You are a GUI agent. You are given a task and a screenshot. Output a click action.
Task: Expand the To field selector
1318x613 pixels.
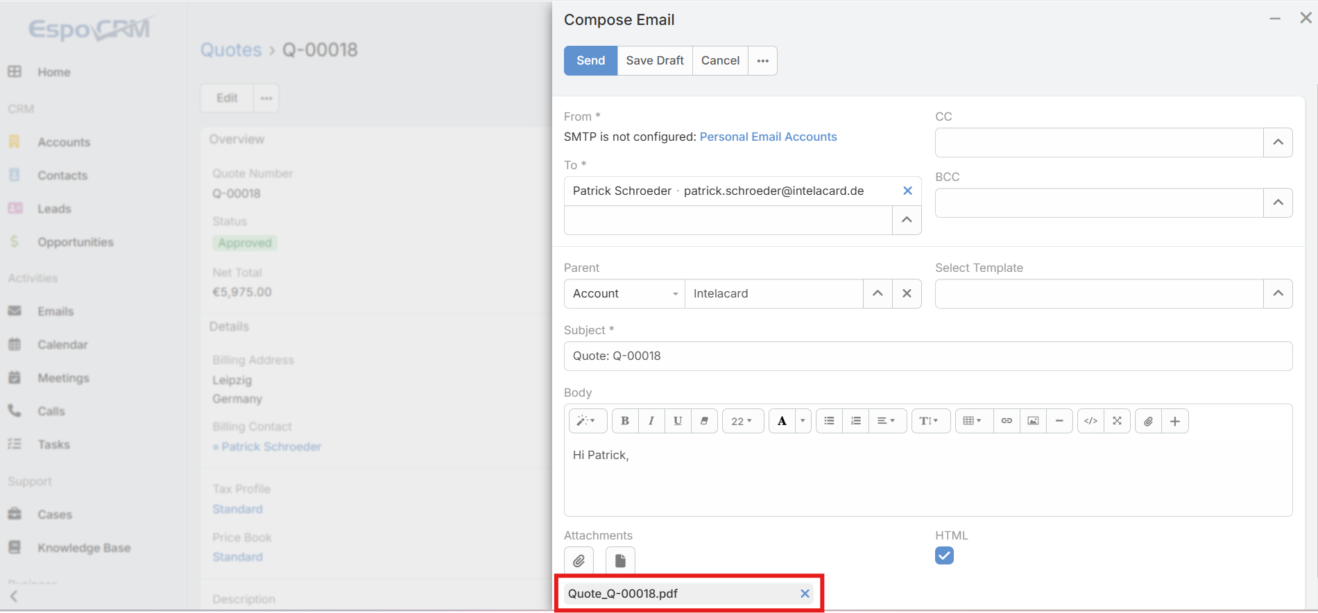[x=907, y=220]
